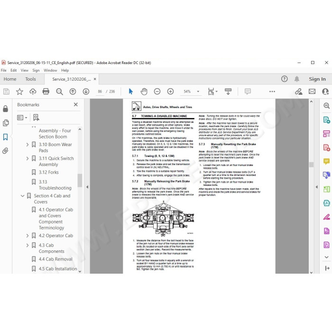Image resolution: width=332 pixels, height=332 pixels.
Task: Find the current bookmark icon
Action: tap(36, 118)
